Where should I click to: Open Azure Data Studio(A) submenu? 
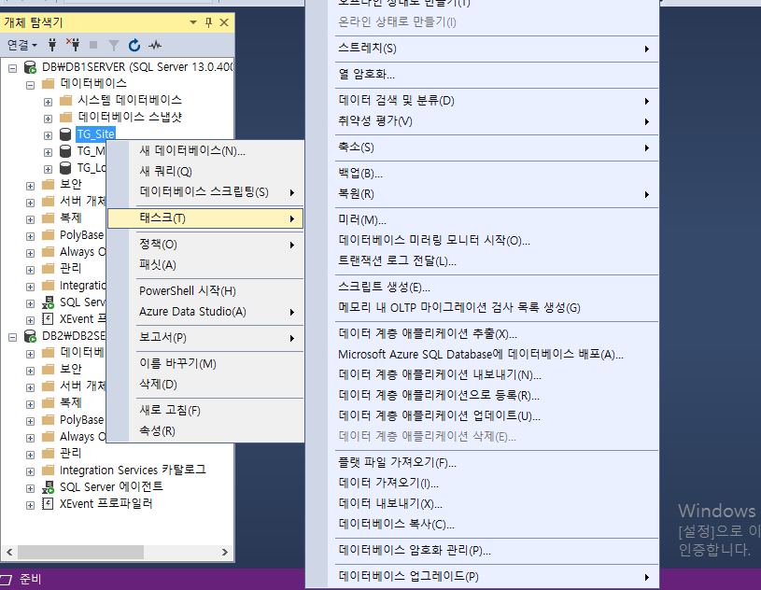[205, 312]
